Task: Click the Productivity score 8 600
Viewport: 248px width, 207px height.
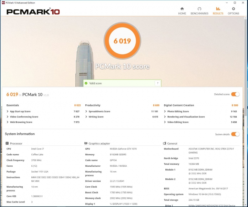Action: coord(156,105)
